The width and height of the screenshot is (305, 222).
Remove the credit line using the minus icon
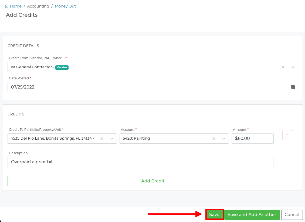pos(287,135)
